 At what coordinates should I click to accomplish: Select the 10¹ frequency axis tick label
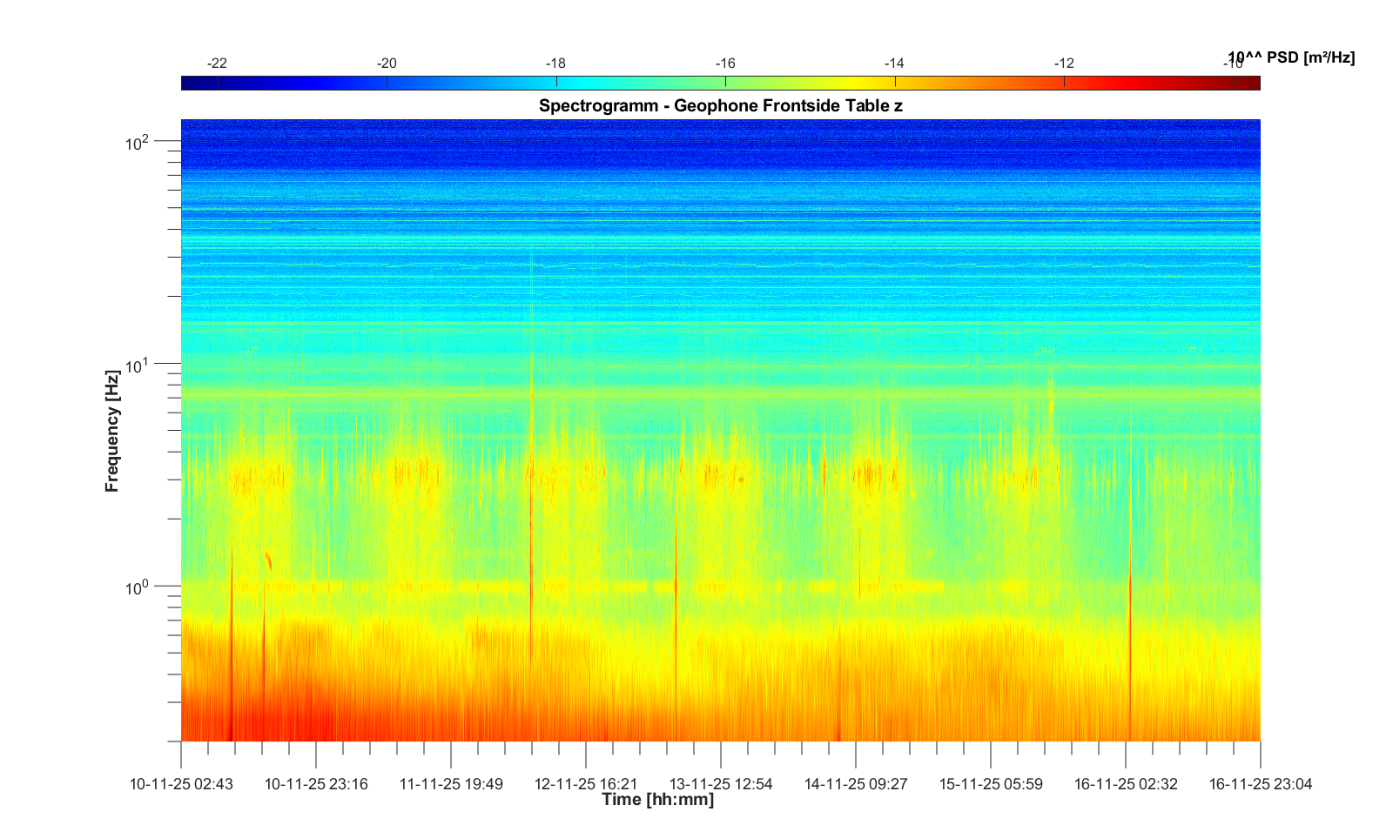[138, 366]
